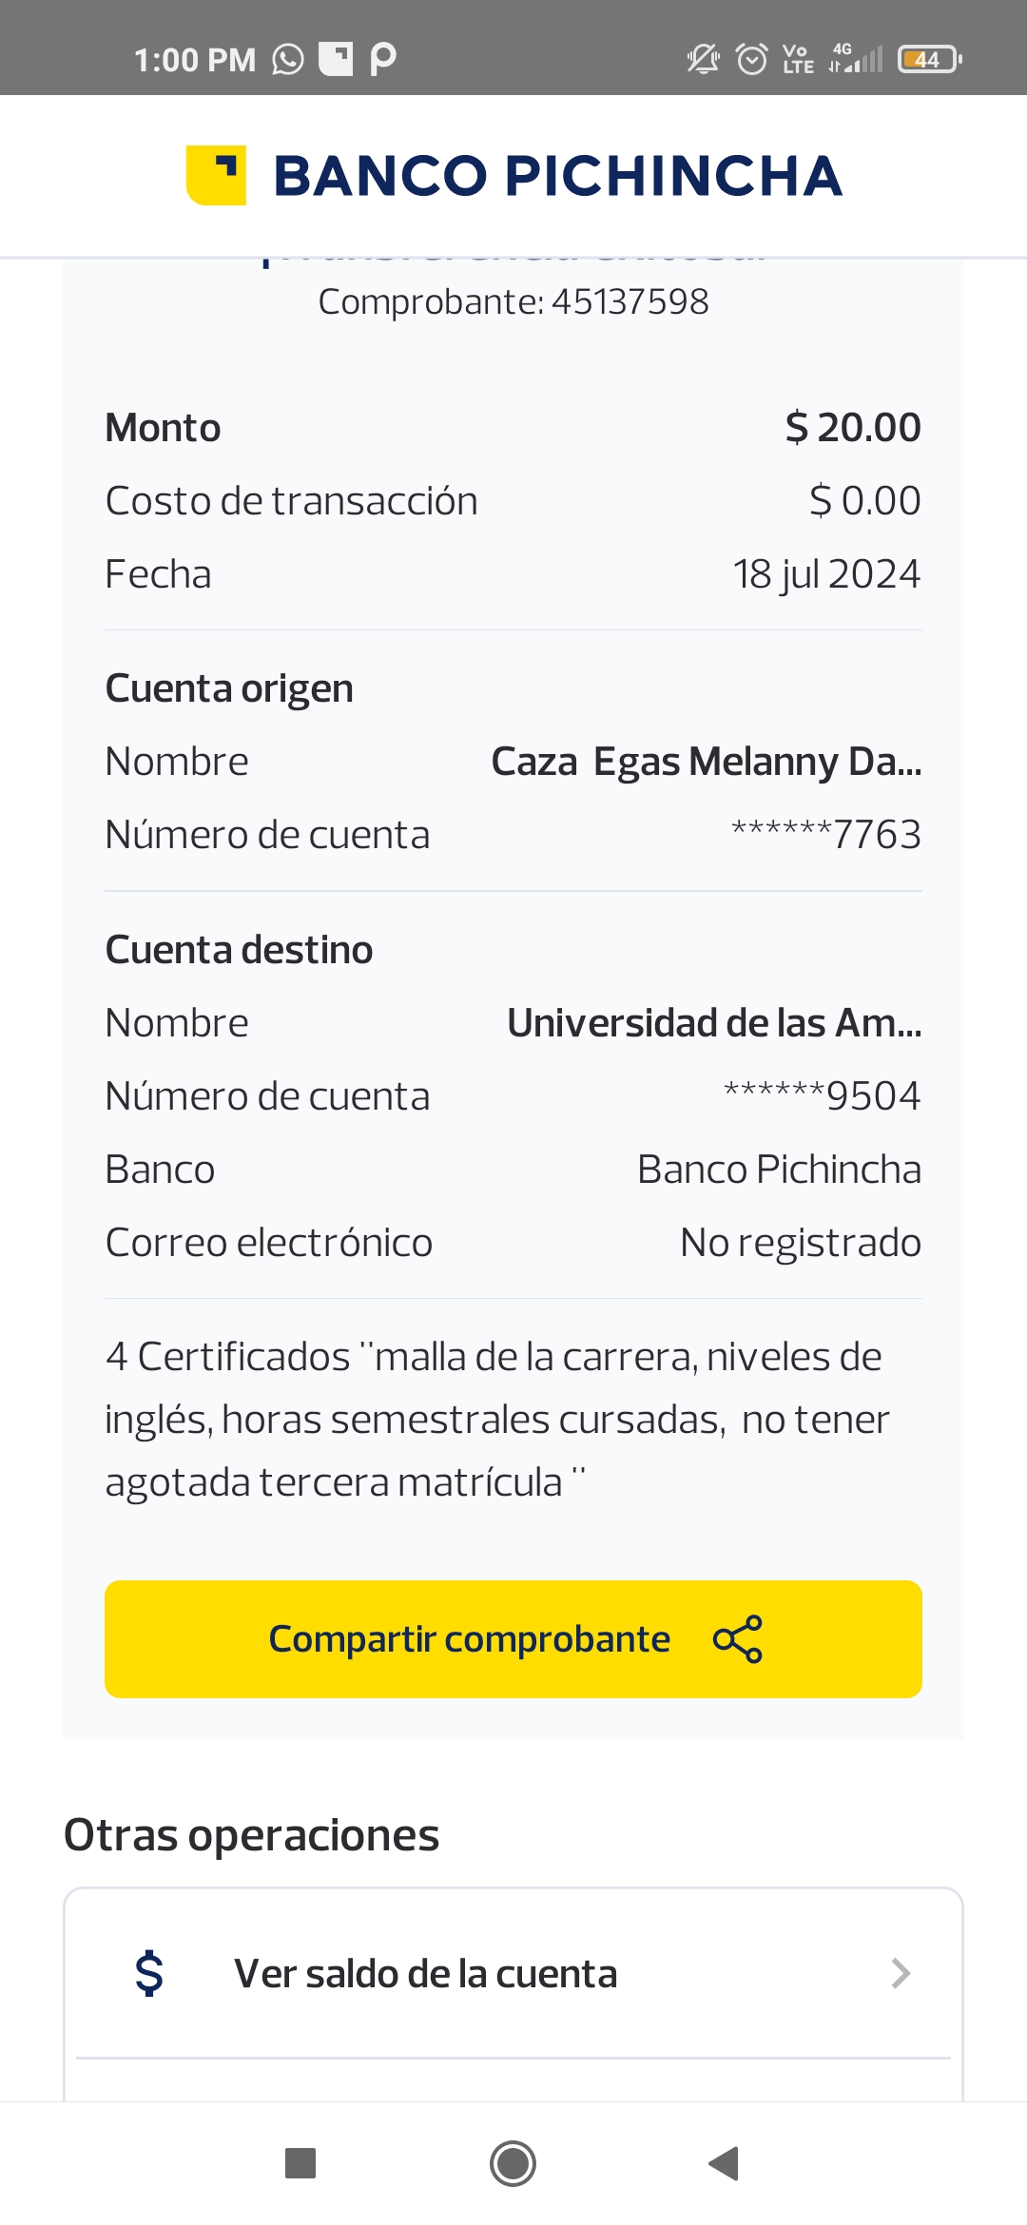
Task: Tap the dollar sign icon beside Ver saldo
Action: pyautogui.click(x=149, y=1973)
